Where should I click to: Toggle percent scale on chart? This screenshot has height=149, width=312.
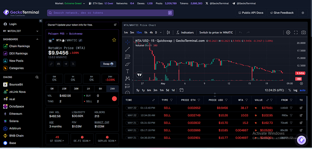click(x=290, y=90)
